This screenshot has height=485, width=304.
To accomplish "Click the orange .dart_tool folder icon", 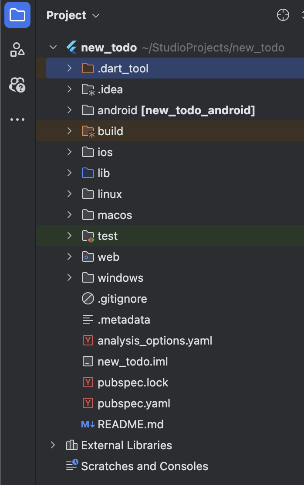I will [x=88, y=68].
